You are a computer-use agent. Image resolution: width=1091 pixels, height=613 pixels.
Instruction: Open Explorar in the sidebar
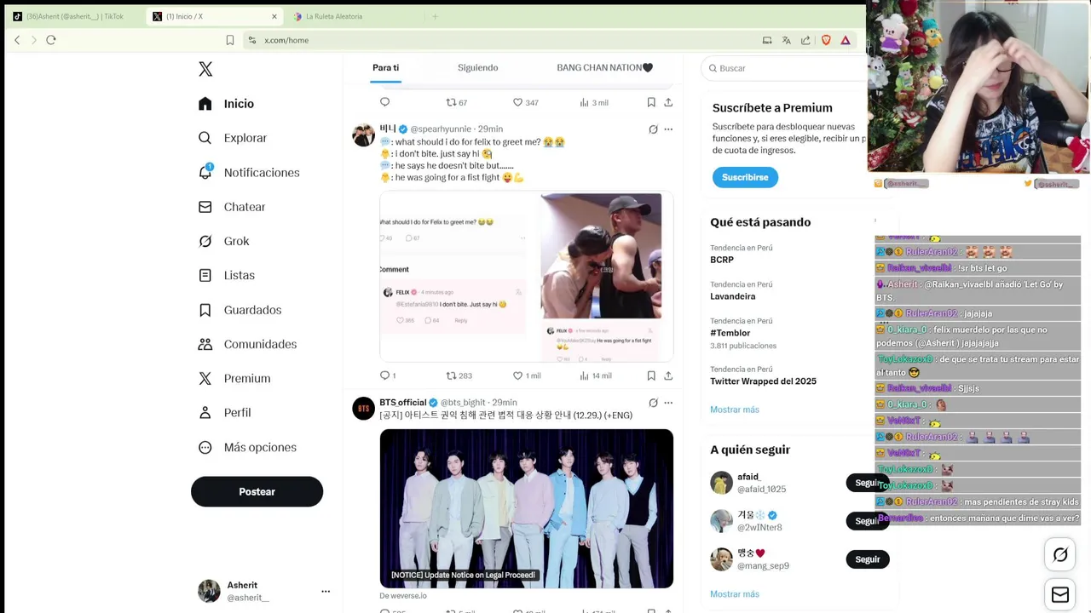coord(232,138)
